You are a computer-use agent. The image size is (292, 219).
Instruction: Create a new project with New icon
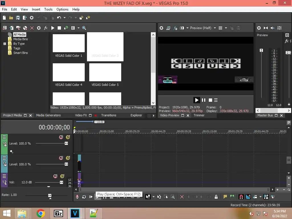[4, 18]
